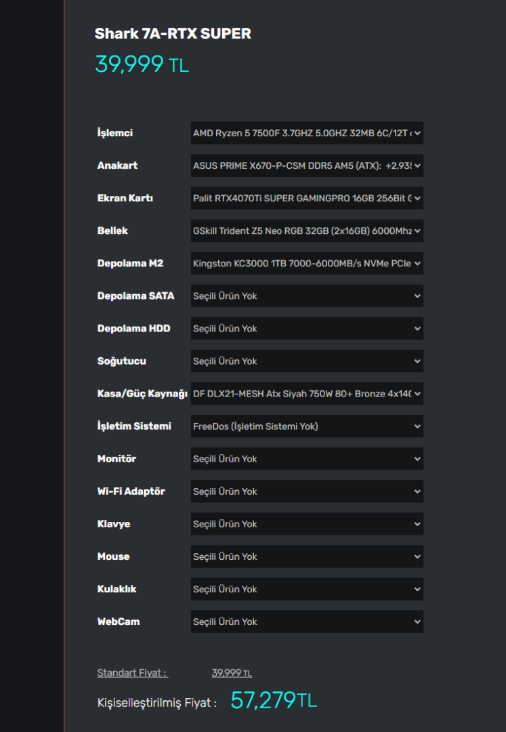Click the 39,999 TL standard price link
The image size is (506, 732).
click(232, 672)
